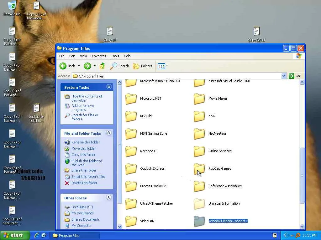This screenshot has width=321, height=240.
Task: Select the Notepad++ folder icon
Action: (131, 152)
